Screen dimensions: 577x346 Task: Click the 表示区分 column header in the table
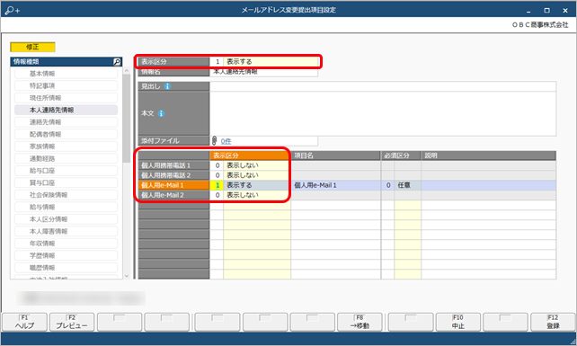coord(250,155)
